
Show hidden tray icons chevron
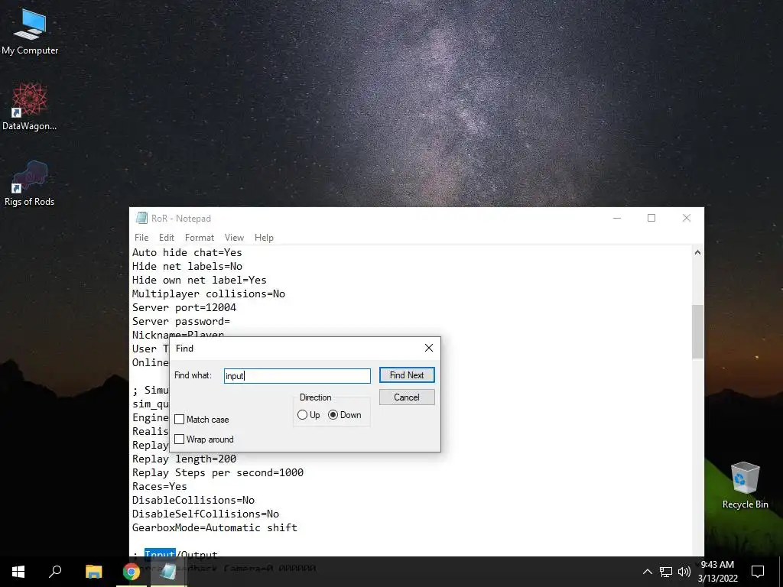[647, 572]
